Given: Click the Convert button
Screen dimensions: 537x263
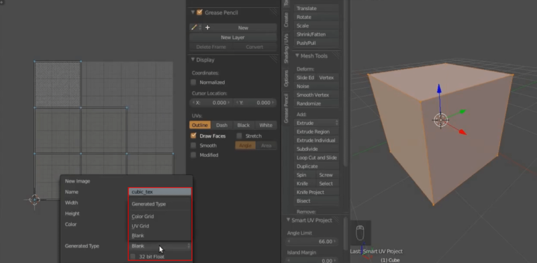Looking at the screenshot, I should [x=254, y=47].
